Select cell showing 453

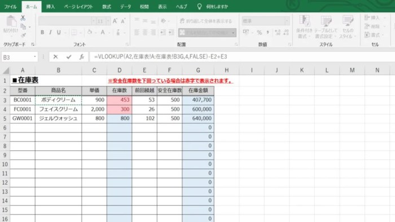120,100
